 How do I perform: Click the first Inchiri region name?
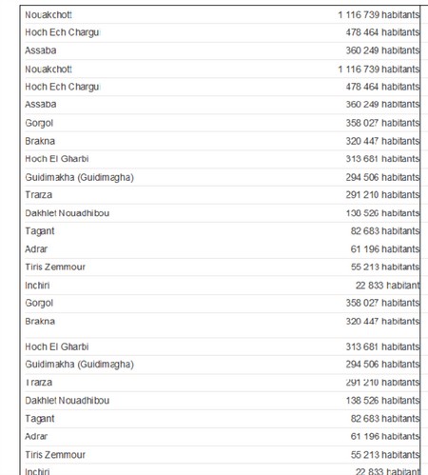37,286
